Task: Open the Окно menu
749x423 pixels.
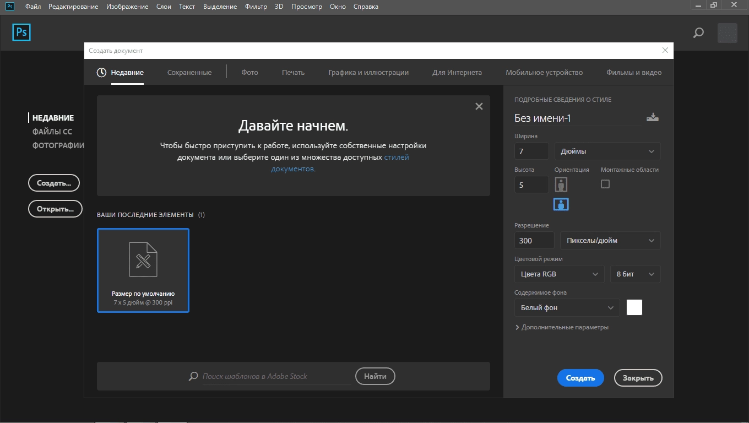Action: 338,7
